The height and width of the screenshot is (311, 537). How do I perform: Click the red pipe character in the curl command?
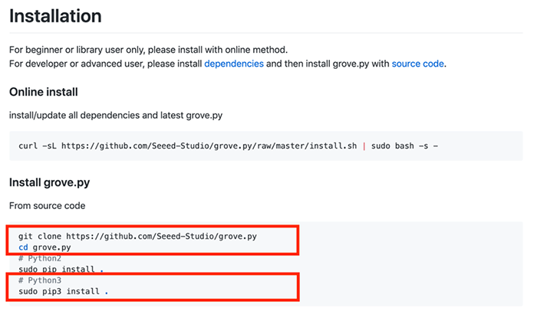coord(364,145)
